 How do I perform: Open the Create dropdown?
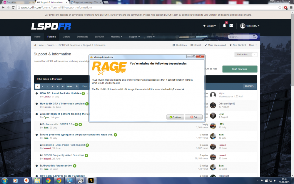(x=210, y=26)
